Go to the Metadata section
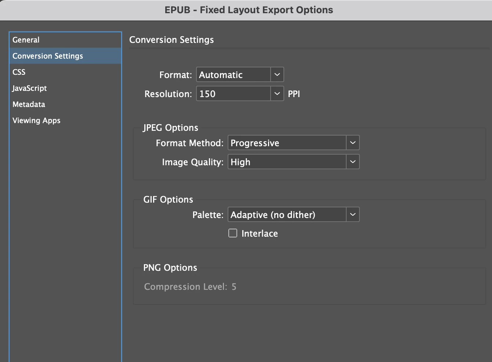Viewport: 492px width, 362px height. point(29,104)
